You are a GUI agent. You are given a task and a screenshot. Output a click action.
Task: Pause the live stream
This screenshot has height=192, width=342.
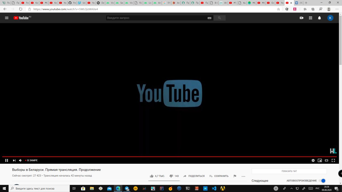(x=7, y=160)
